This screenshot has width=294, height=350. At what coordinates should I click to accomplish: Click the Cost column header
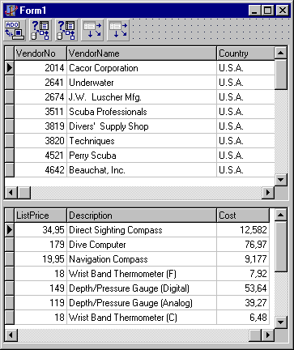(243, 216)
